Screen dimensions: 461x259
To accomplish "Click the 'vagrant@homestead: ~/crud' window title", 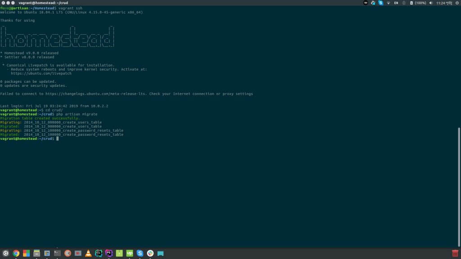I will click(x=43, y=3).
